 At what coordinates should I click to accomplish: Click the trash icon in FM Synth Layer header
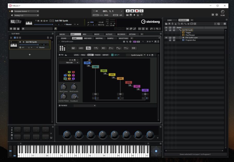tap(158, 42)
